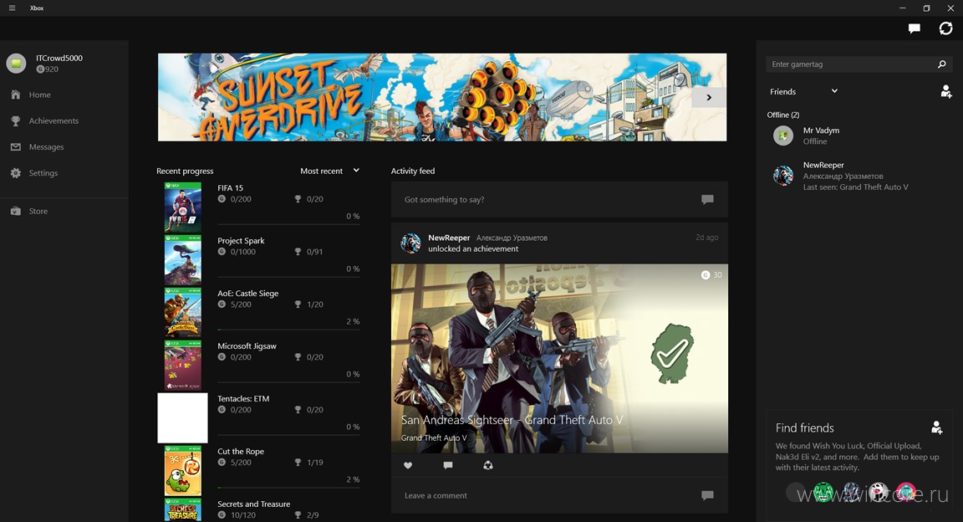Open Microsoft Jigsaw cover art
The image size is (963, 522).
(x=183, y=366)
